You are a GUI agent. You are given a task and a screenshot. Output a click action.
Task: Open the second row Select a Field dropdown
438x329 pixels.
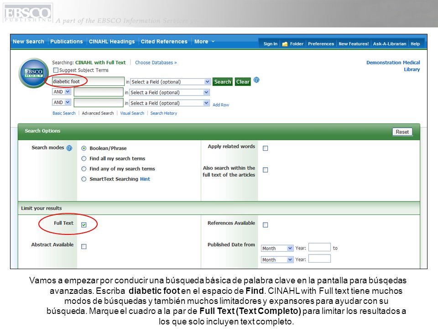click(x=169, y=92)
